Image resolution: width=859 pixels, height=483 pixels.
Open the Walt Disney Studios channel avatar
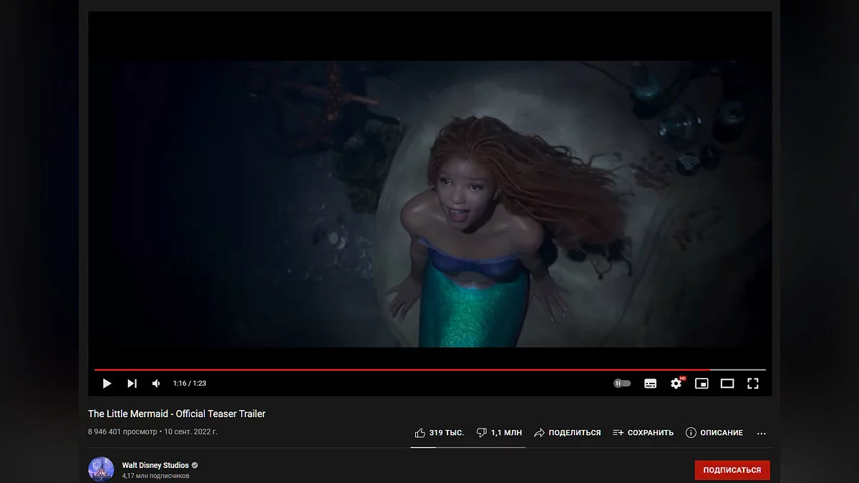101,469
